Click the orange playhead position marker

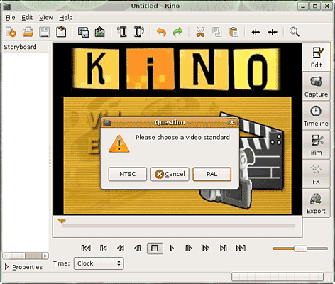[x=62, y=221]
